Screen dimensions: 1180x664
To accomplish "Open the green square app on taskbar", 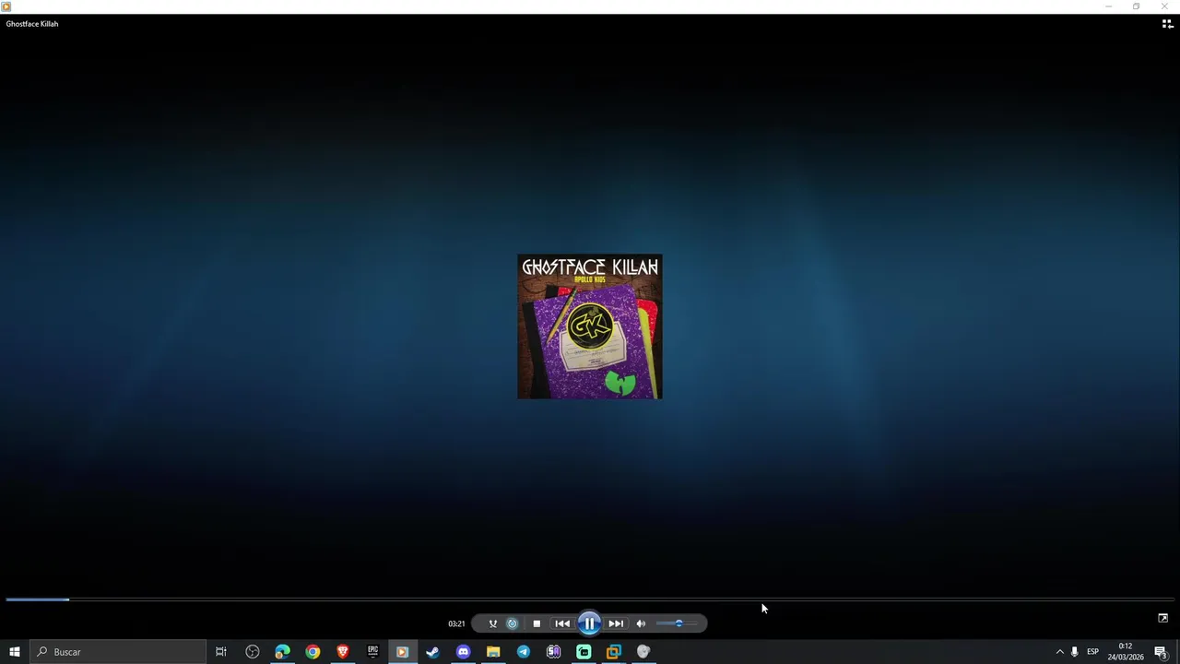I will coord(584,652).
